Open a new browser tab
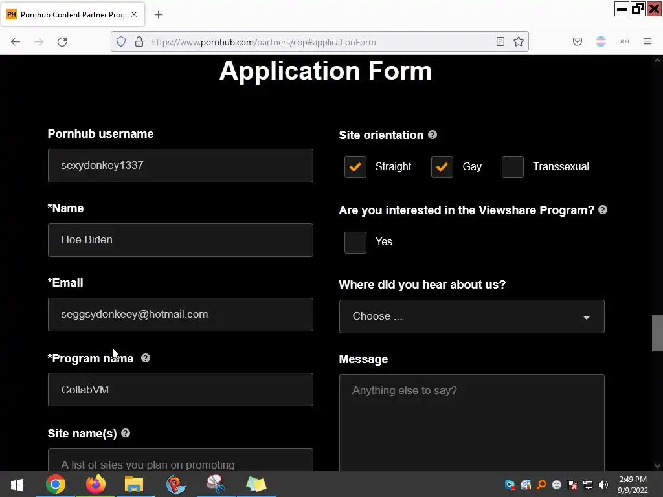Image resolution: width=663 pixels, height=497 pixels. (x=158, y=15)
